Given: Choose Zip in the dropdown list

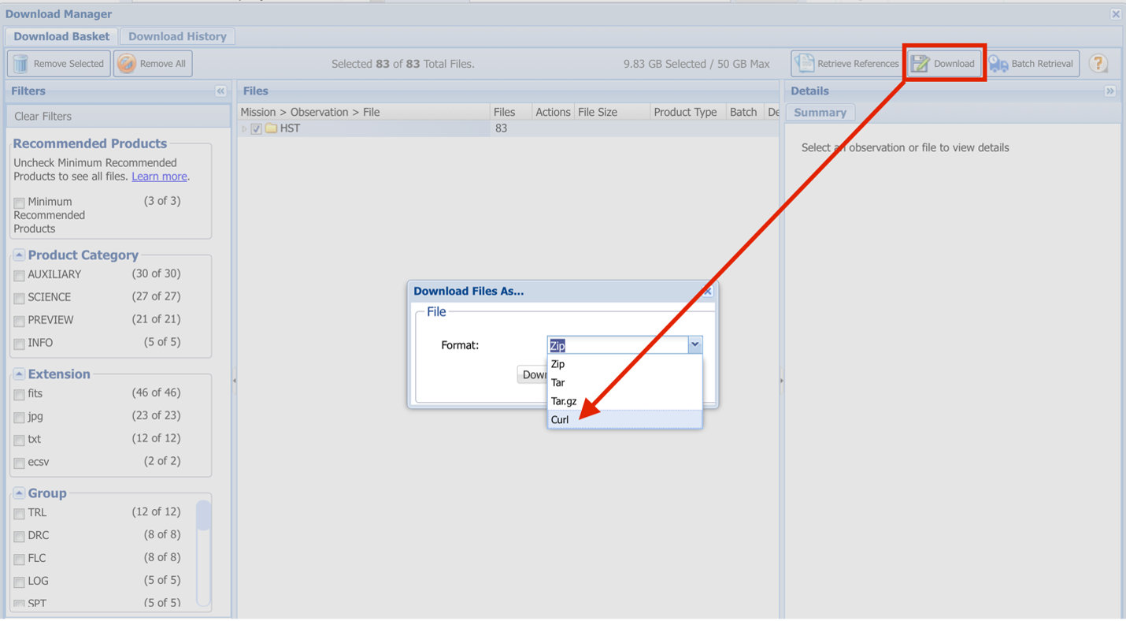Looking at the screenshot, I should point(624,364).
